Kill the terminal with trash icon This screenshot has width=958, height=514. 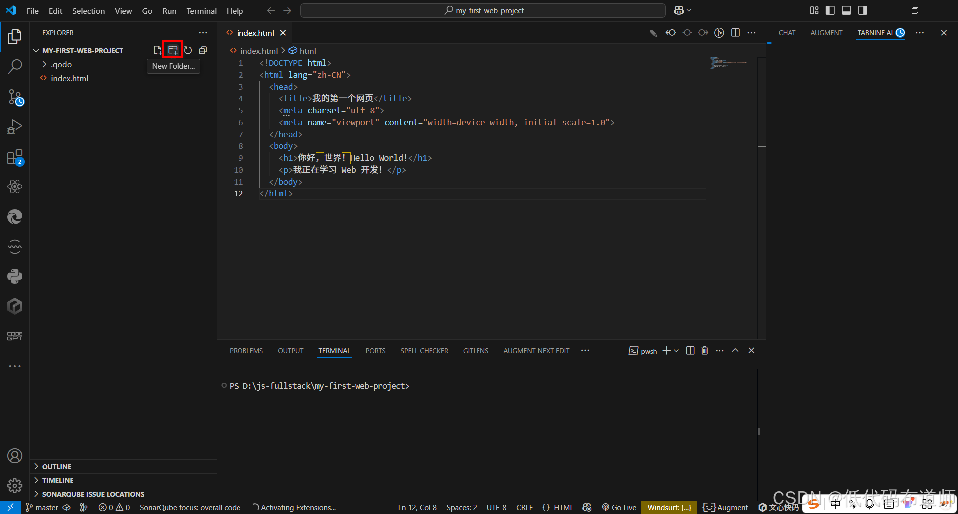coord(705,351)
